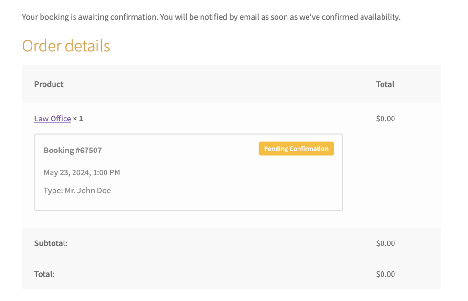
Task: Click the booking number 67507
Action: pos(88,150)
